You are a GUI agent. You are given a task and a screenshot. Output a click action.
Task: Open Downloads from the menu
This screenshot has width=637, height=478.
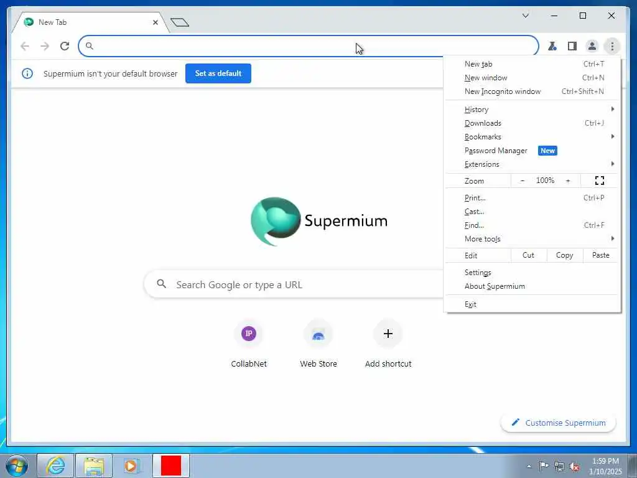pos(532,123)
